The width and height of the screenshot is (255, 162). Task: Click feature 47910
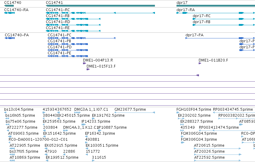click(x=51, y=151)
